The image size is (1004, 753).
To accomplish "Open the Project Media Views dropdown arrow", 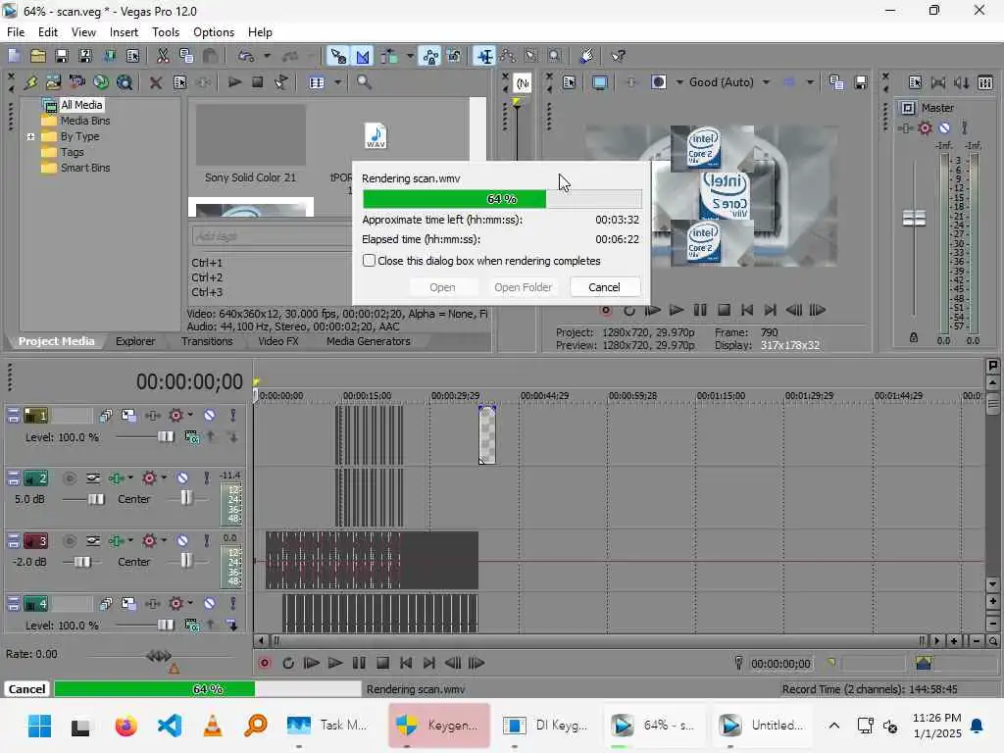I will (x=337, y=82).
